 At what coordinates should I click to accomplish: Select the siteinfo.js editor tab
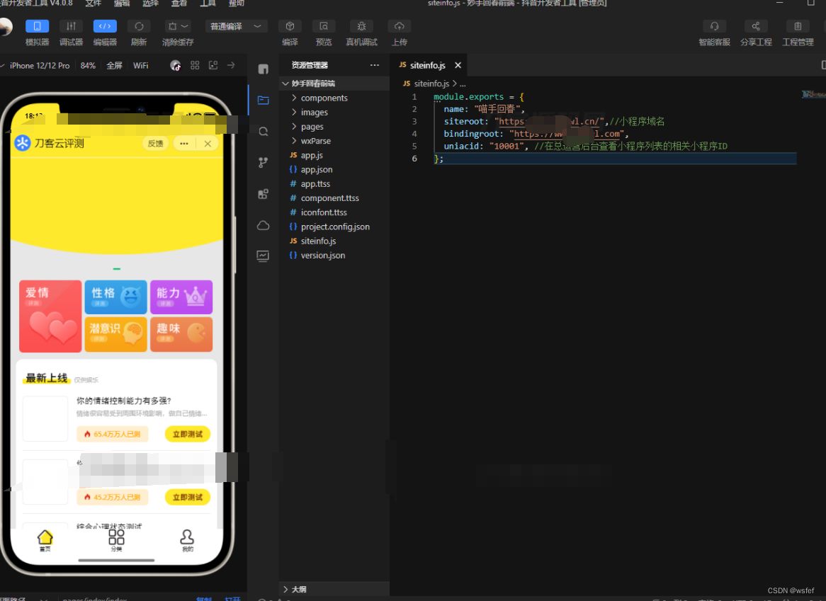[x=429, y=64]
